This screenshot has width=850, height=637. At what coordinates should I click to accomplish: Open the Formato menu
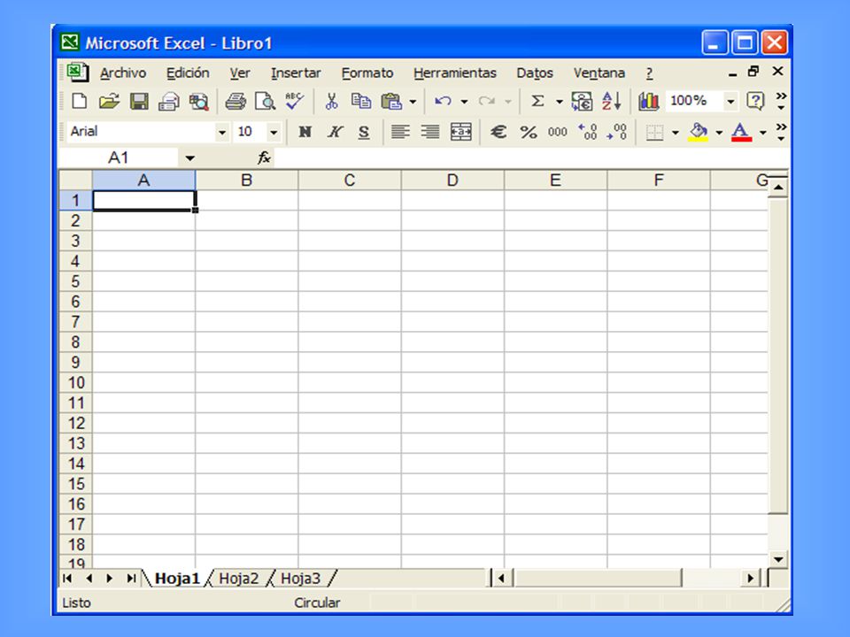367,73
